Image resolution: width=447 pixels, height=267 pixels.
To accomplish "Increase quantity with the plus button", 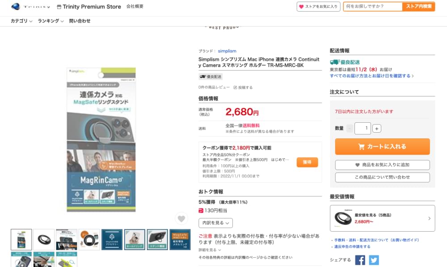I will 377,129.
